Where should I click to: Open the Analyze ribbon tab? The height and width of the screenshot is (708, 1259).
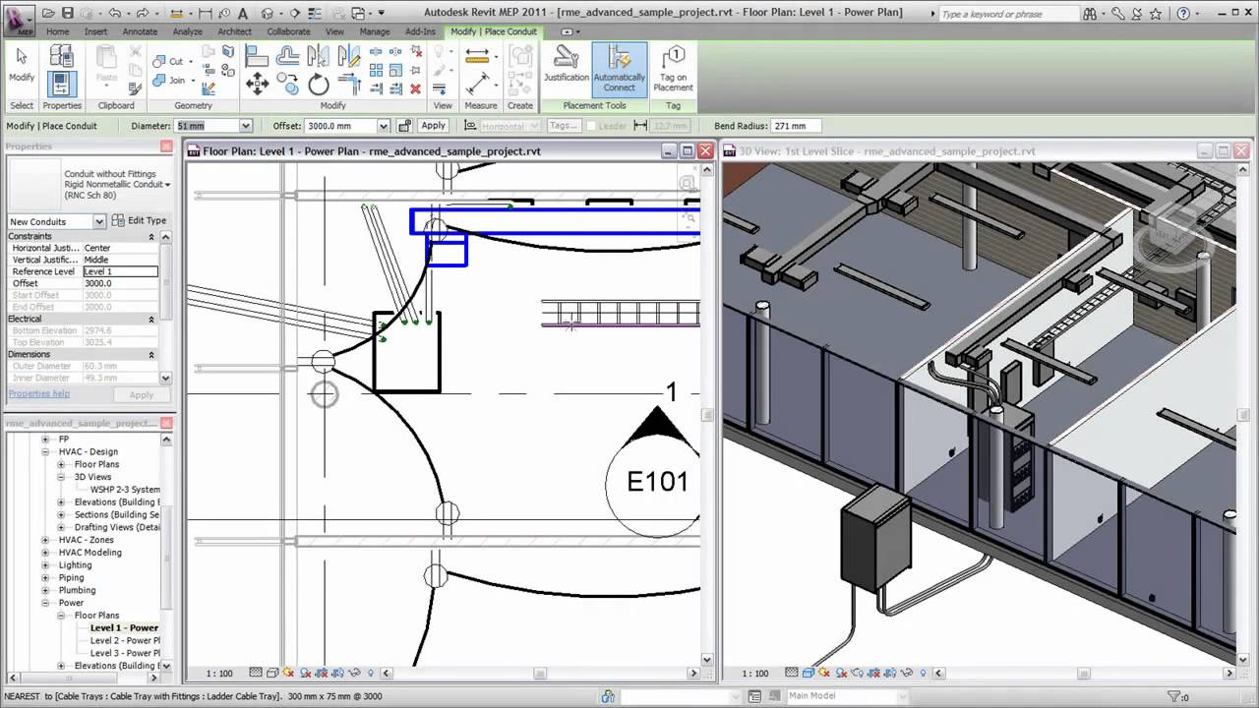187,31
